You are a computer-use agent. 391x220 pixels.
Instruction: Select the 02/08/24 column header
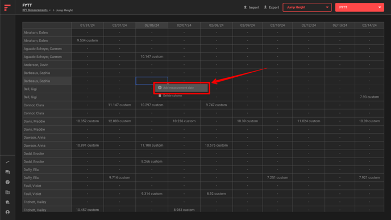coord(216,25)
